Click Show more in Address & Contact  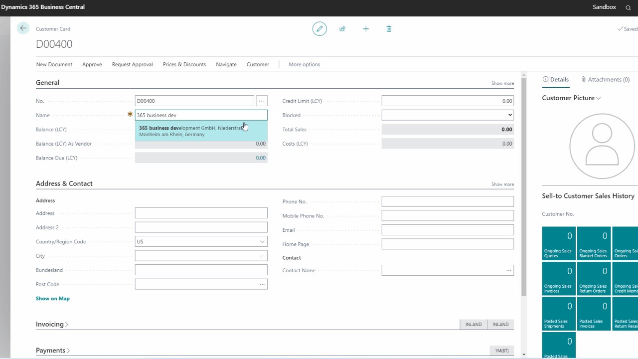(502, 184)
